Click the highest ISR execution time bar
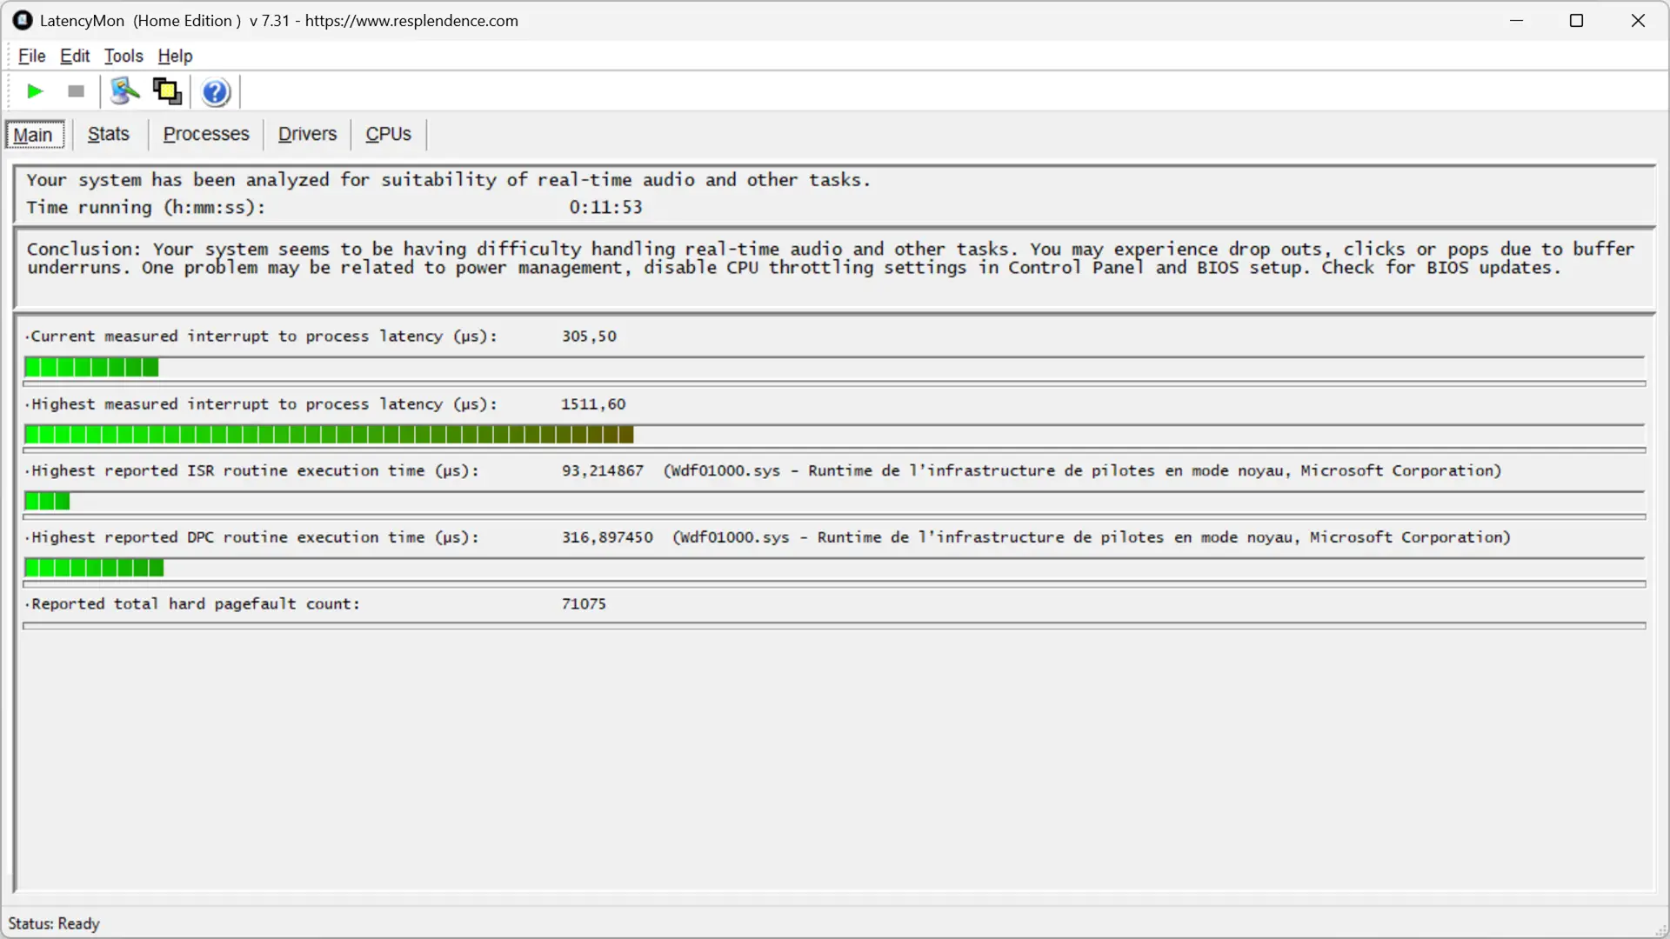 [x=834, y=502]
